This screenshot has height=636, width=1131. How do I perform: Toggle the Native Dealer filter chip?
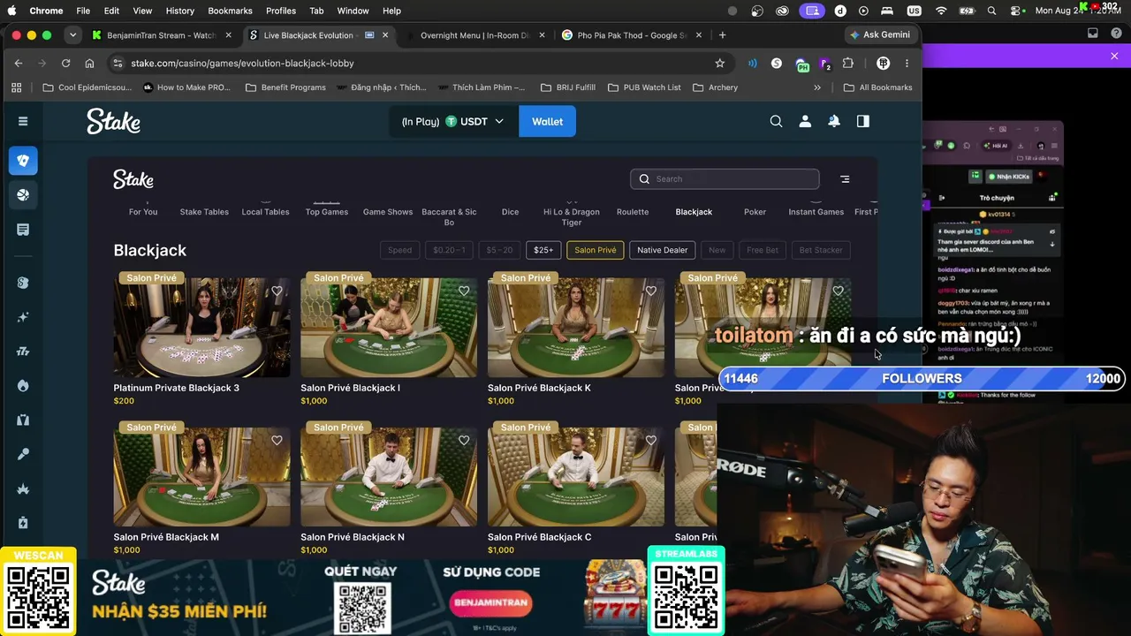tap(662, 250)
